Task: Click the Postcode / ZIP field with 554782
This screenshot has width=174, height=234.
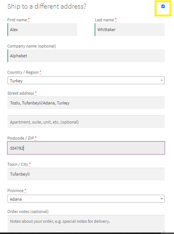Action: click(86, 148)
